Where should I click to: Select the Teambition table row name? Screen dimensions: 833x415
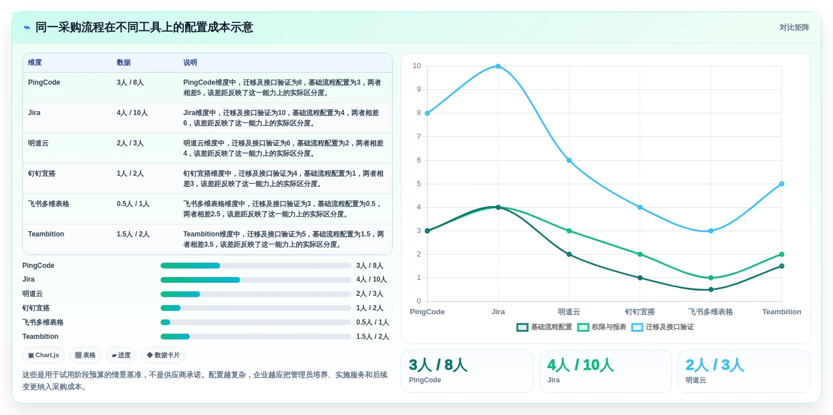pos(46,234)
